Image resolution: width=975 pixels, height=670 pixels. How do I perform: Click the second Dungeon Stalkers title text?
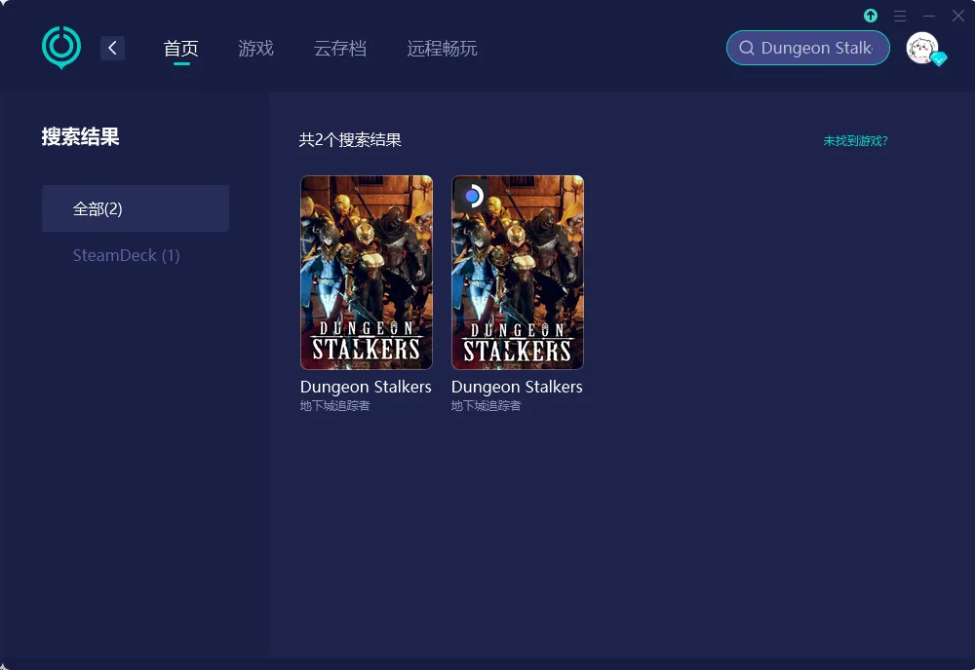(x=517, y=387)
